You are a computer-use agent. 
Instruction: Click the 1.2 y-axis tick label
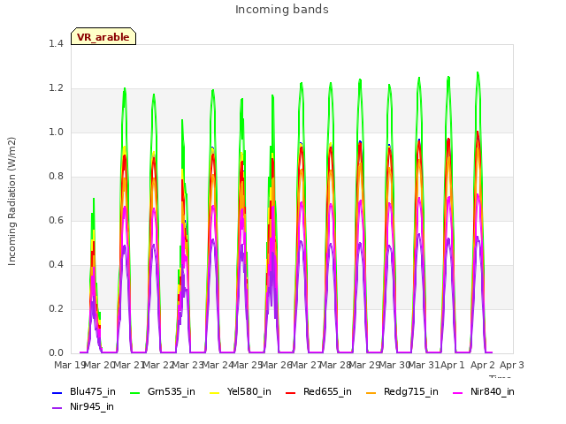pyautogui.click(x=56, y=88)
